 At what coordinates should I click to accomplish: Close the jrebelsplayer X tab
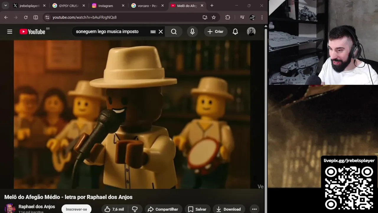point(44,6)
